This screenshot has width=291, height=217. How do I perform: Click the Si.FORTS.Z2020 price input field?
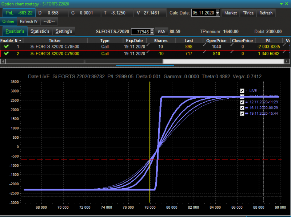(141, 32)
